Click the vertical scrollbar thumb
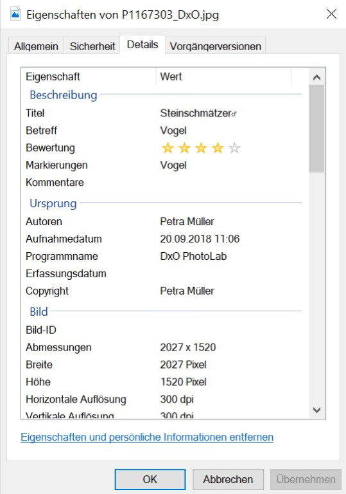This screenshot has width=346, height=494. click(x=316, y=129)
